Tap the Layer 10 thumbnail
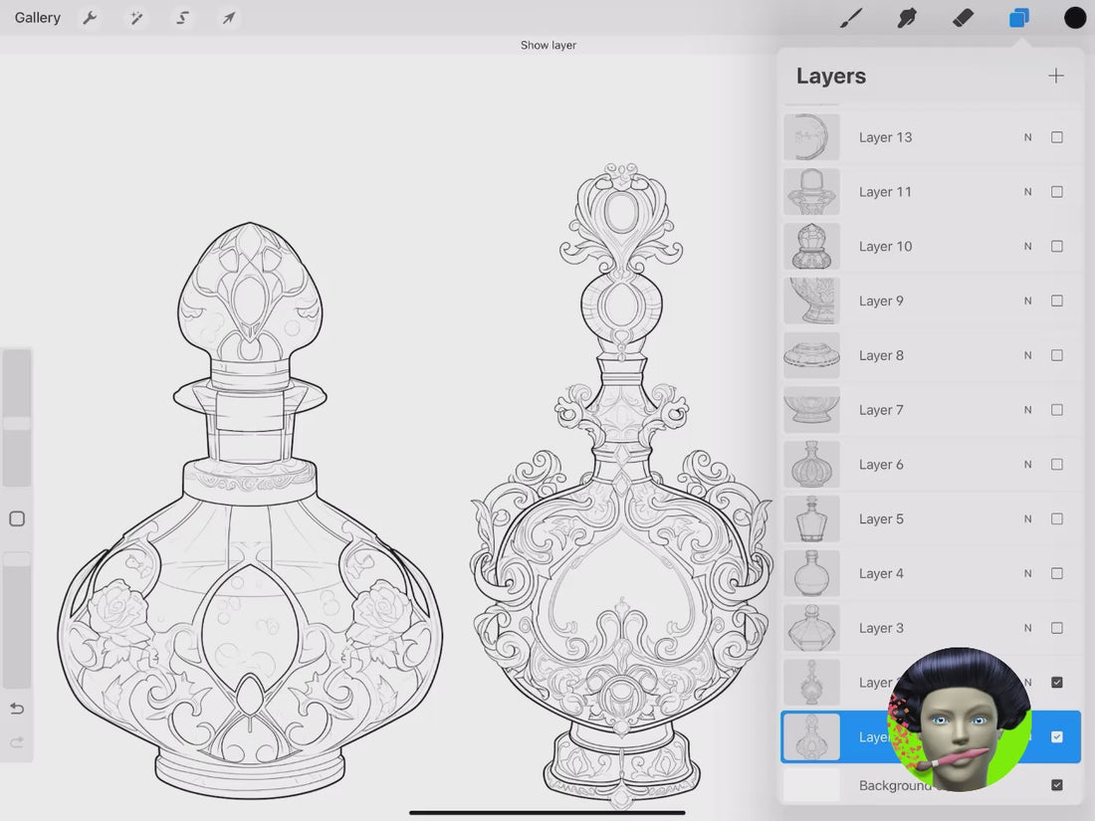 pos(811,247)
